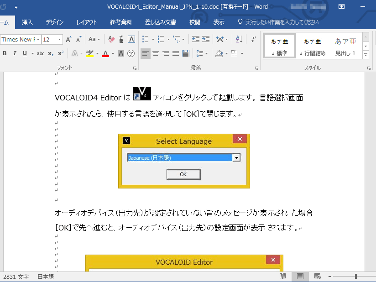Open line and paragraph spacing
Image resolution: width=376 pixels, height=282 pixels.
point(199,53)
